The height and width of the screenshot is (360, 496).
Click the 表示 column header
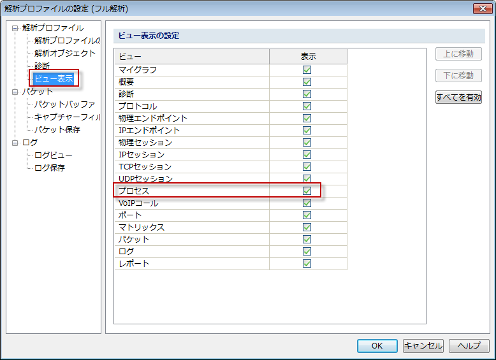pyautogui.click(x=308, y=57)
